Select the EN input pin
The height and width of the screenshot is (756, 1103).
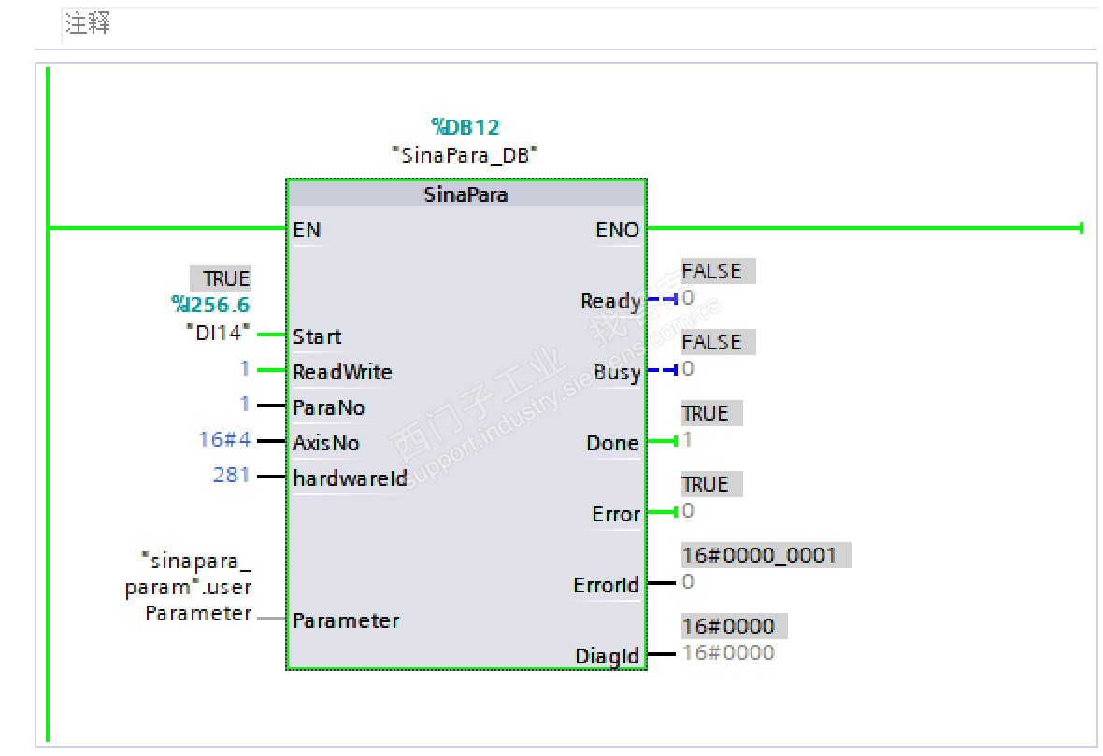click(x=308, y=230)
